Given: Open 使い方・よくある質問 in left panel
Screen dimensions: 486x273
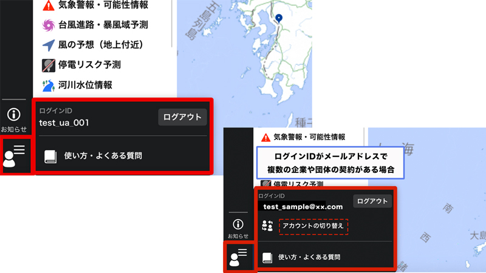Looking at the screenshot, I should tap(103, 155).
